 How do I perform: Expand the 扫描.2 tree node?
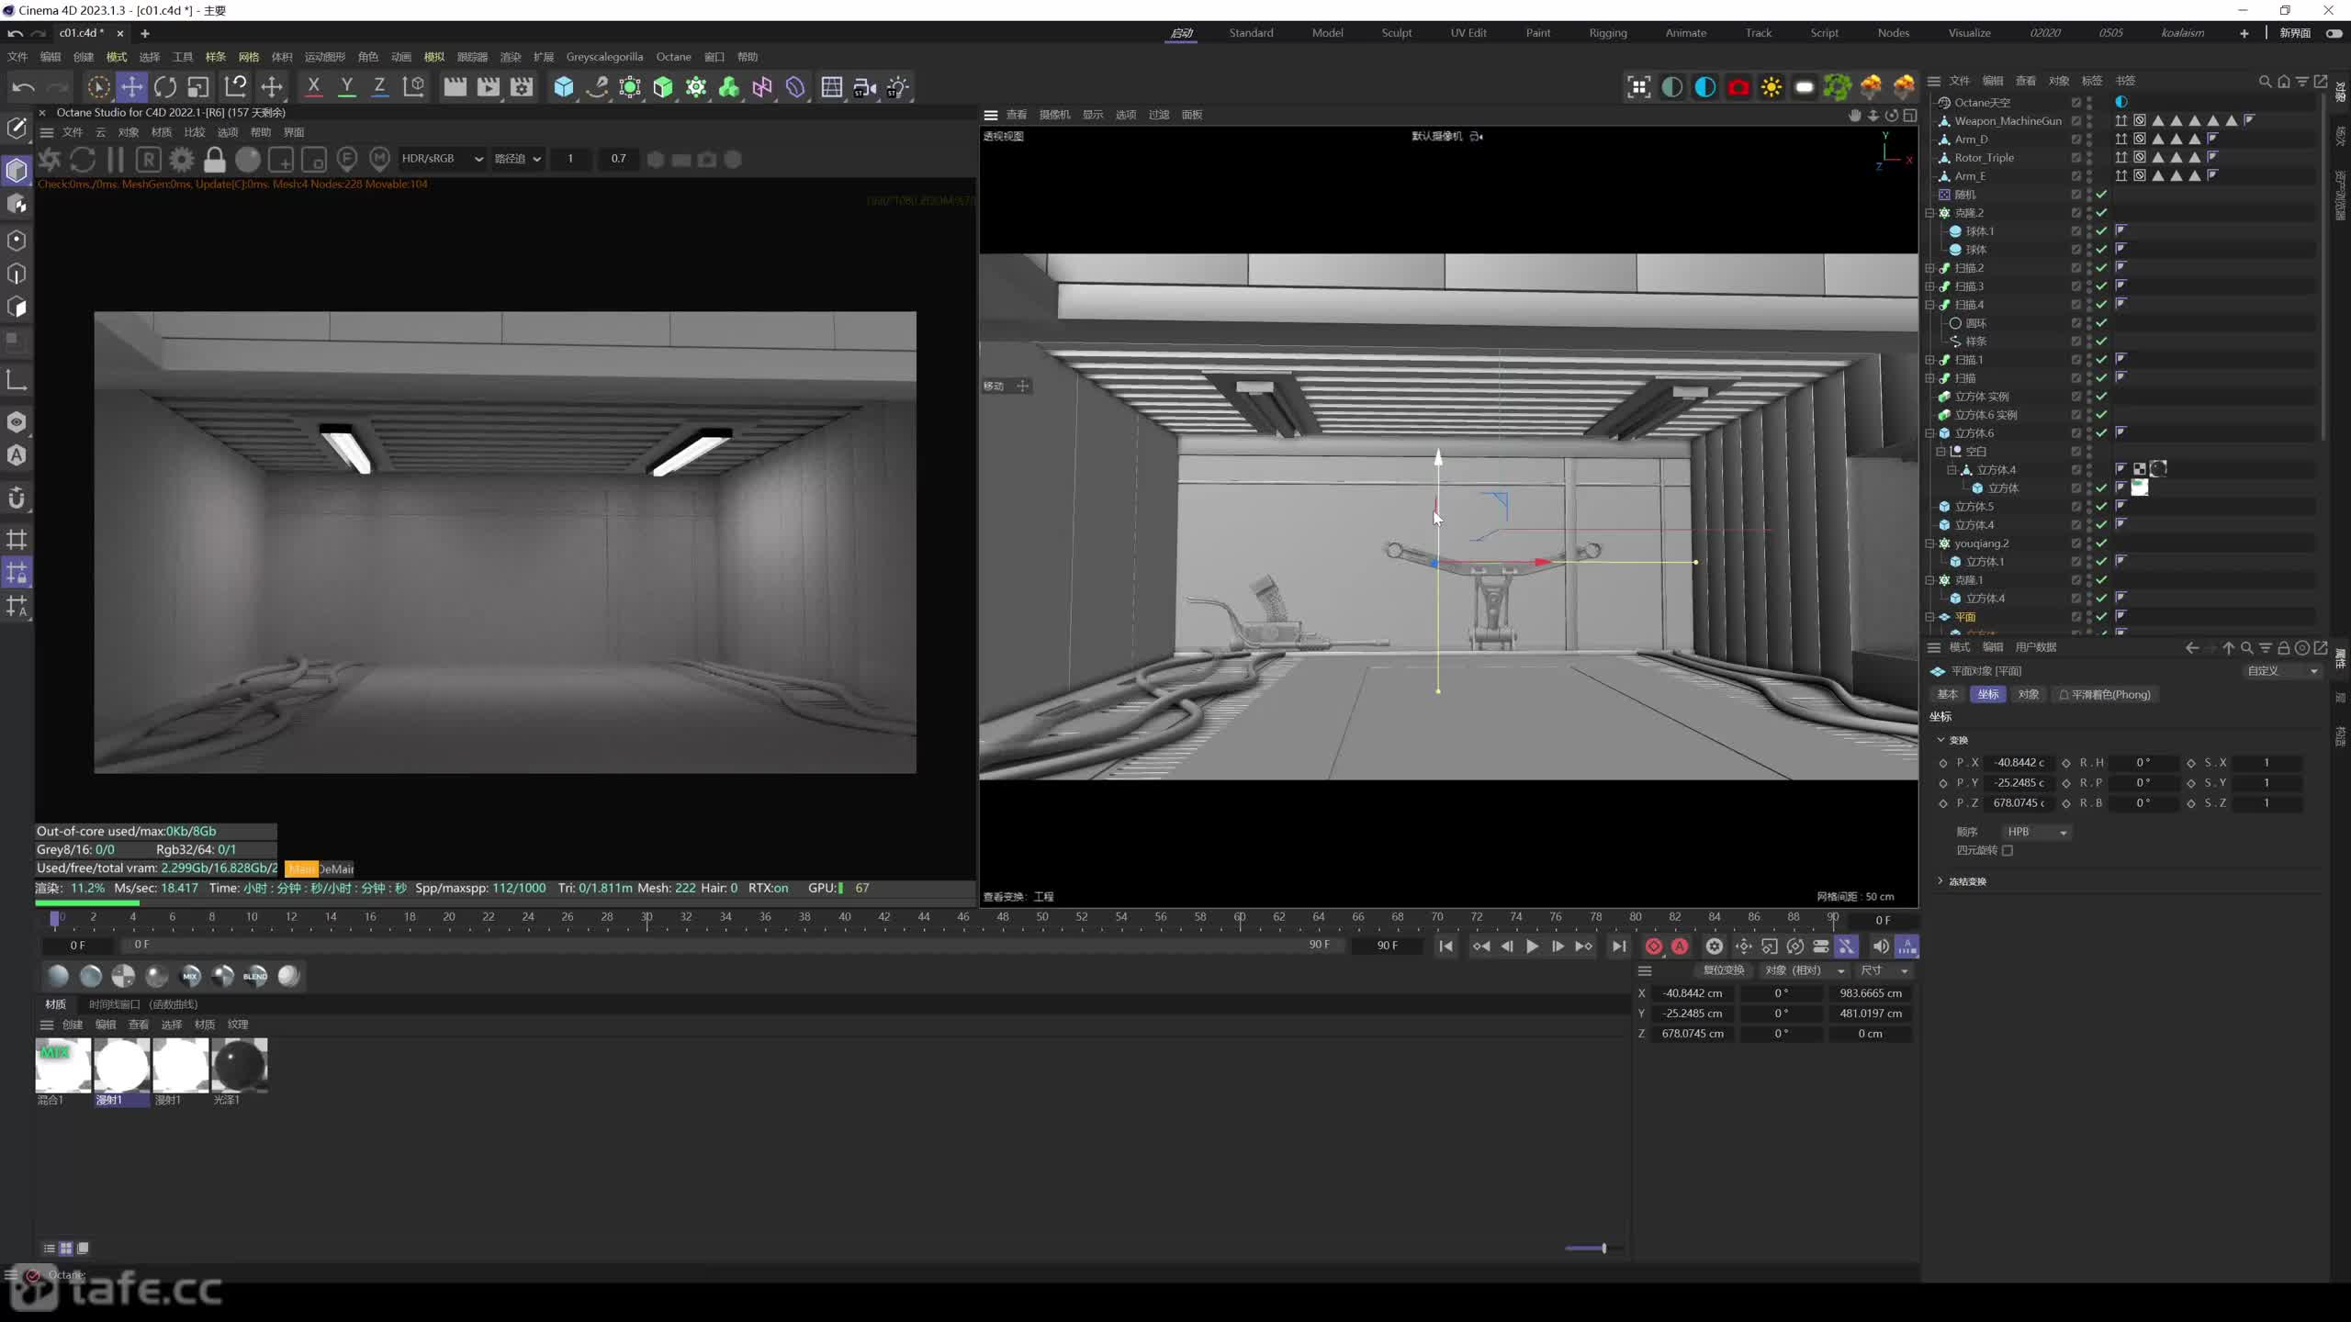point(1930,268)
